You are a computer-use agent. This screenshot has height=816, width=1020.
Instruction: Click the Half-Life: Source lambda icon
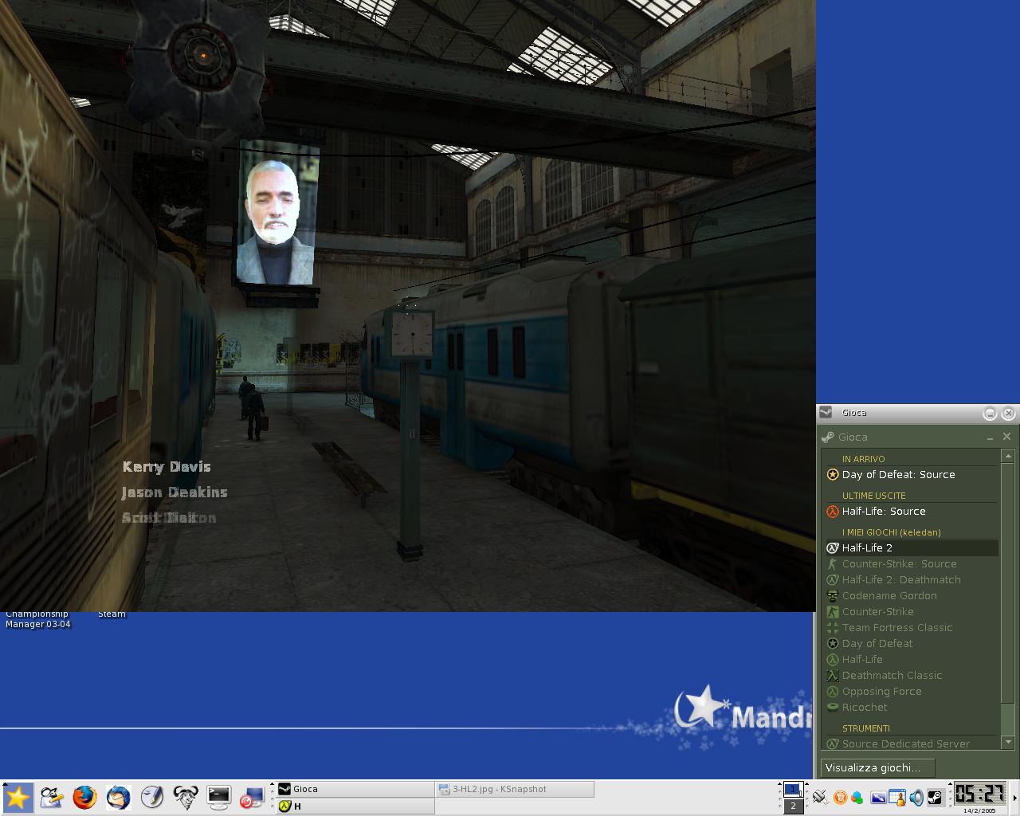(x=833, y=511)
